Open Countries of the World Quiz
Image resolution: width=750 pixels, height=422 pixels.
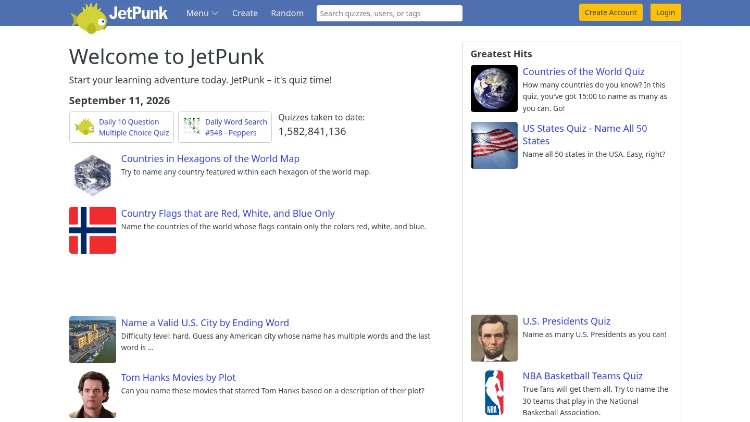tap(583, 71)
